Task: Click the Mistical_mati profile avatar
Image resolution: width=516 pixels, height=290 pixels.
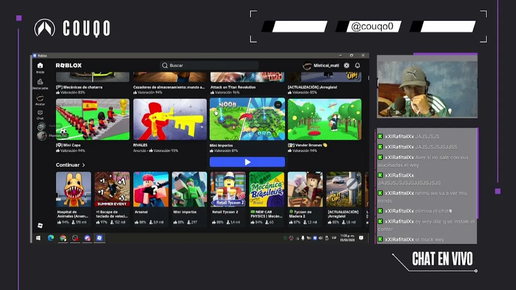Action: click(x=307, y=65)
